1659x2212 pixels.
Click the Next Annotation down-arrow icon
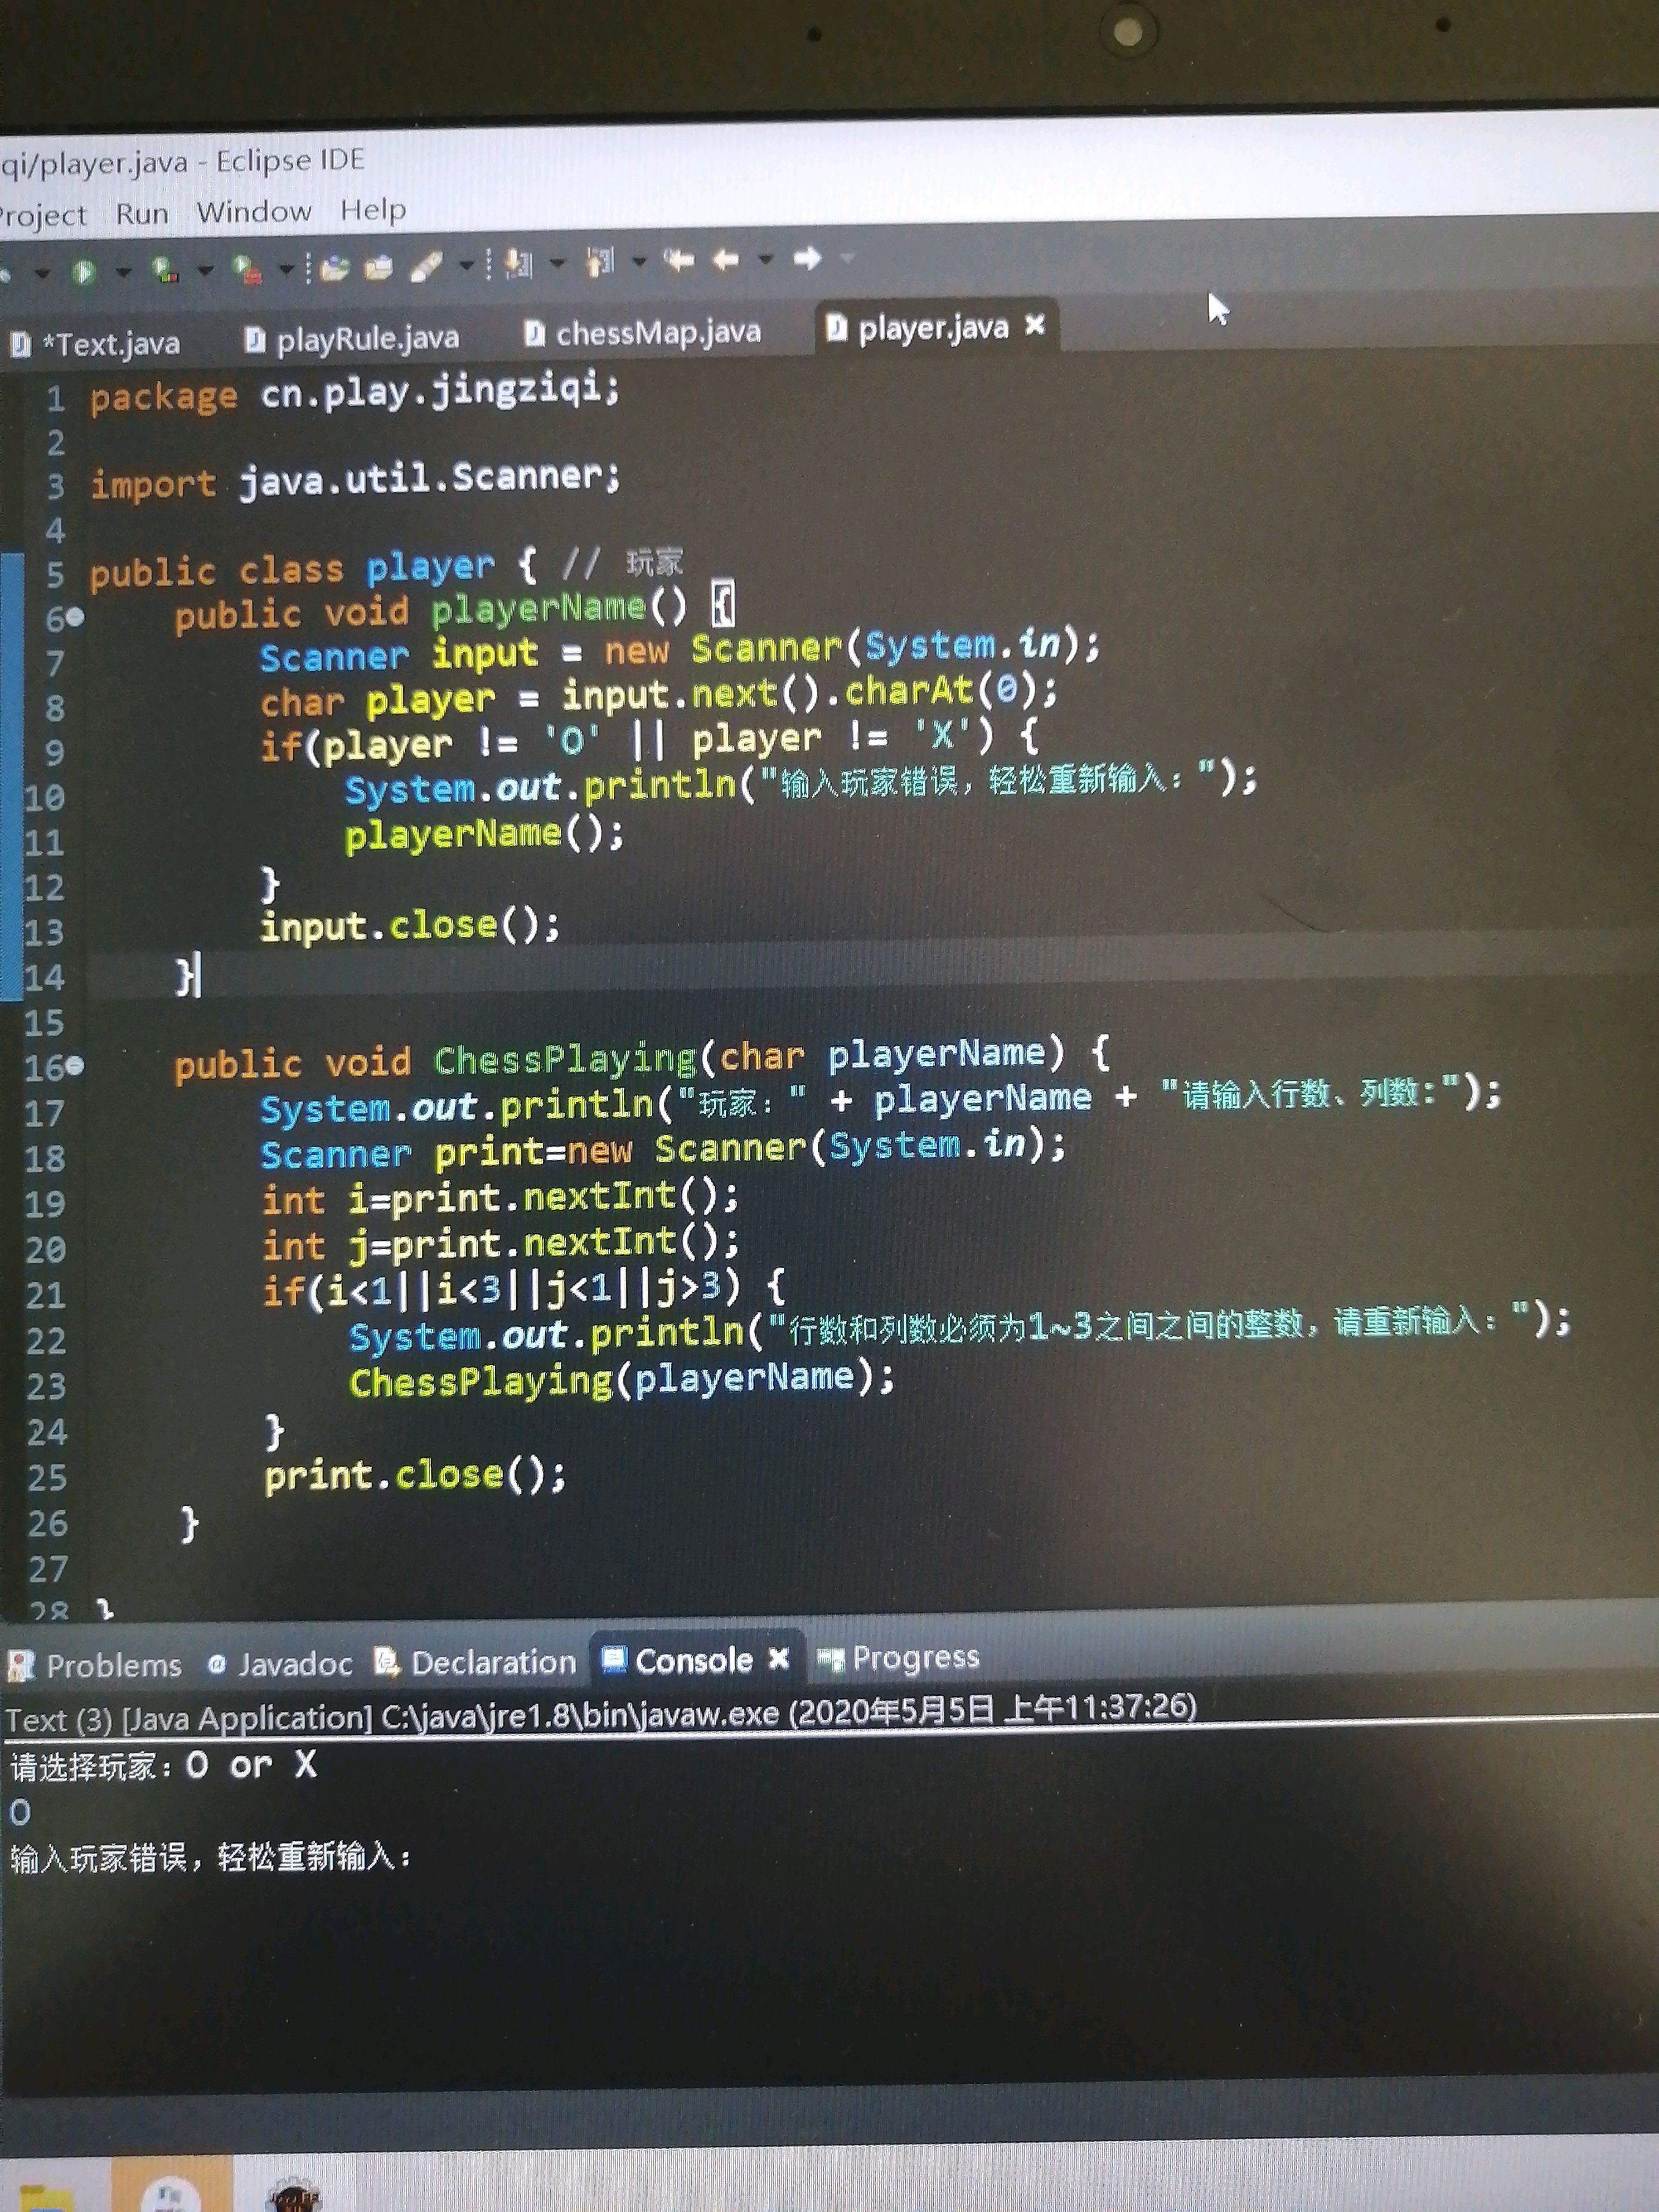coord(518,264)
